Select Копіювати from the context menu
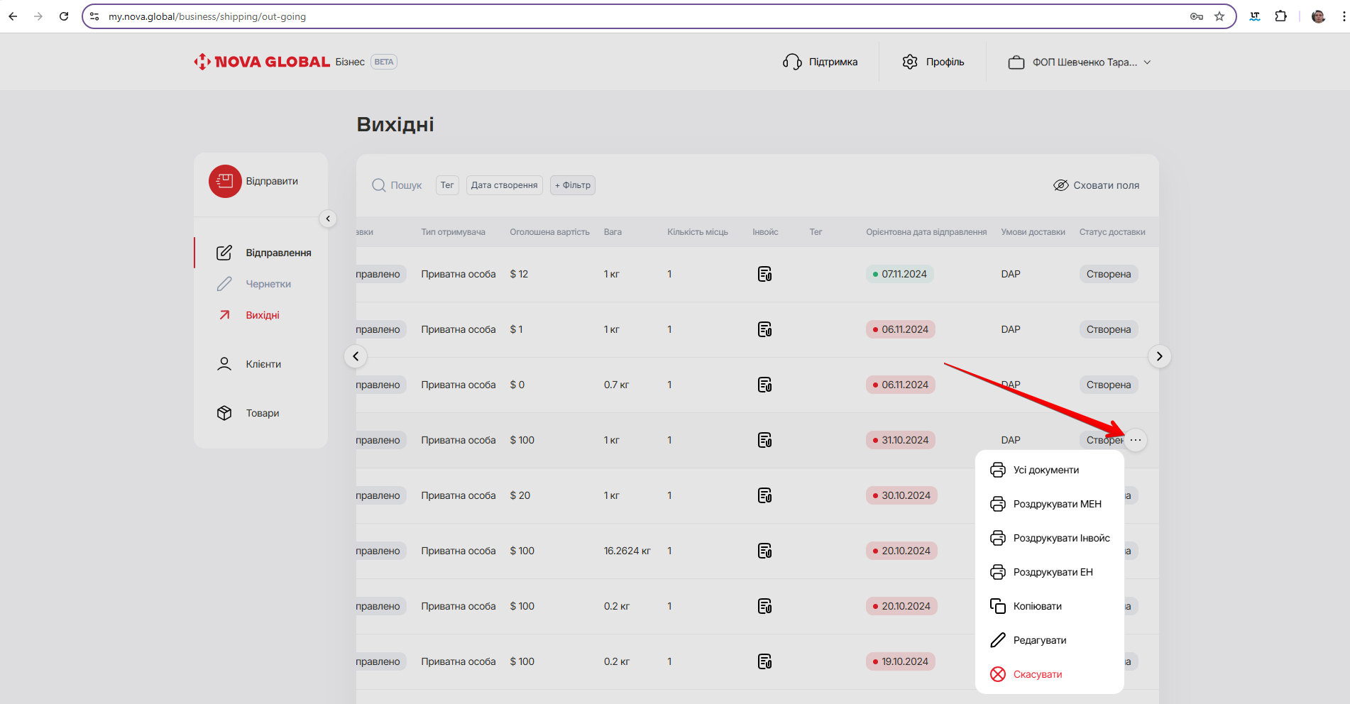Image resolution: width=1350 pixels, height=704 pixels. [x=1037, y=607]
